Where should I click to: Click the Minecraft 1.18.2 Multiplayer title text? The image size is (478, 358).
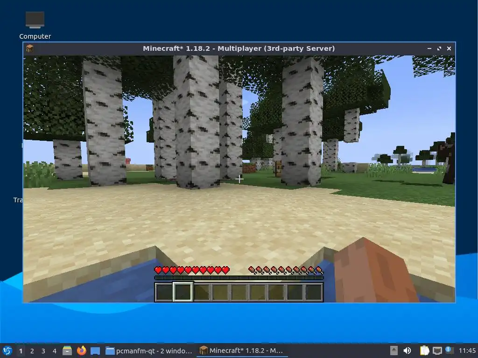pyautogui.click(x=239, y=48)
